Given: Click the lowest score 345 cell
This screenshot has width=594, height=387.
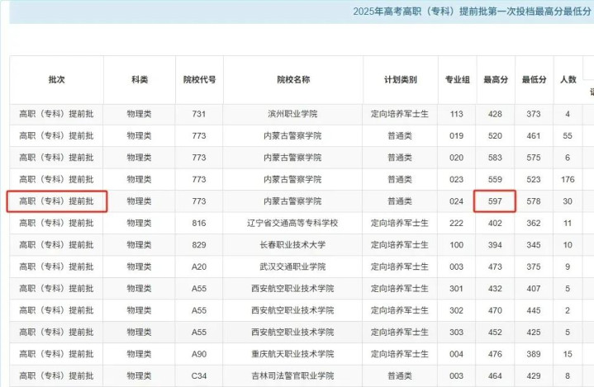Looking at the screenshot, I should 534,245.
